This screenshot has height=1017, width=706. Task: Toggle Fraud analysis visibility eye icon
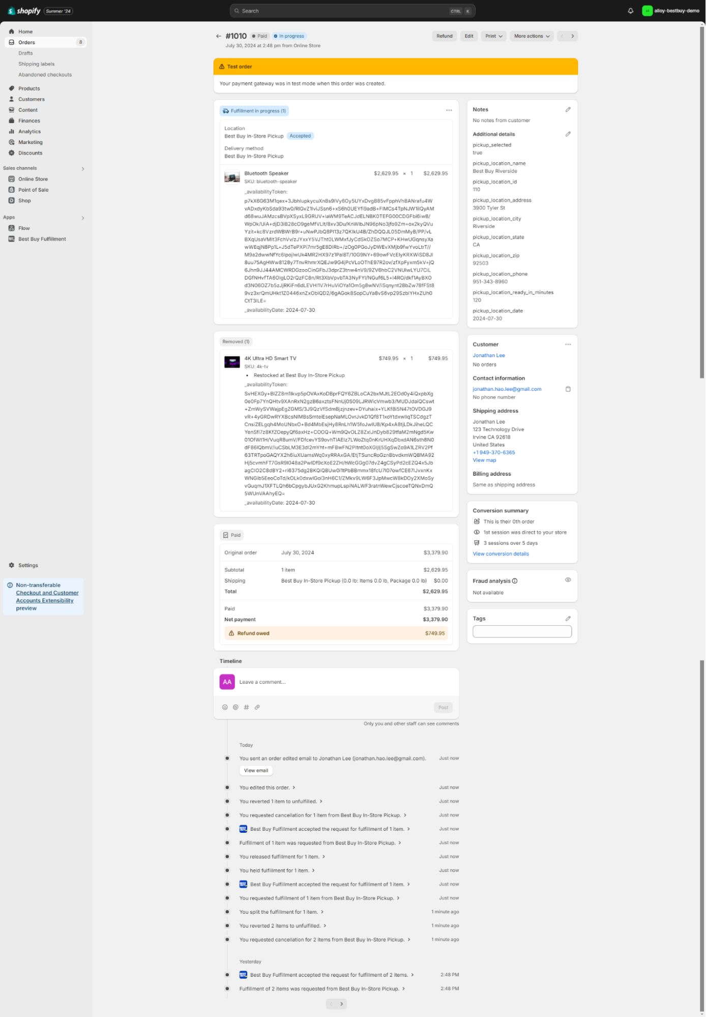(568, 580)
